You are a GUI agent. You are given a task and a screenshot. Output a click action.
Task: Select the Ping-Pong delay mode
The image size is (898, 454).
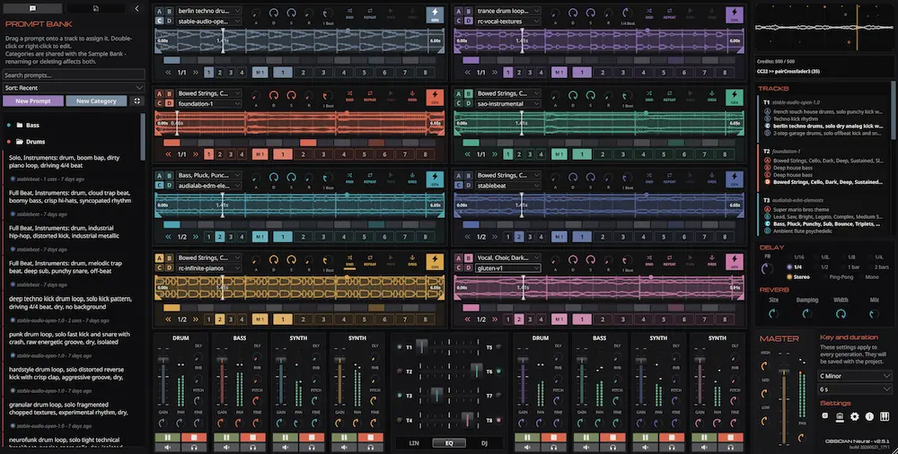pyautogui.click(x=841, y=277)
